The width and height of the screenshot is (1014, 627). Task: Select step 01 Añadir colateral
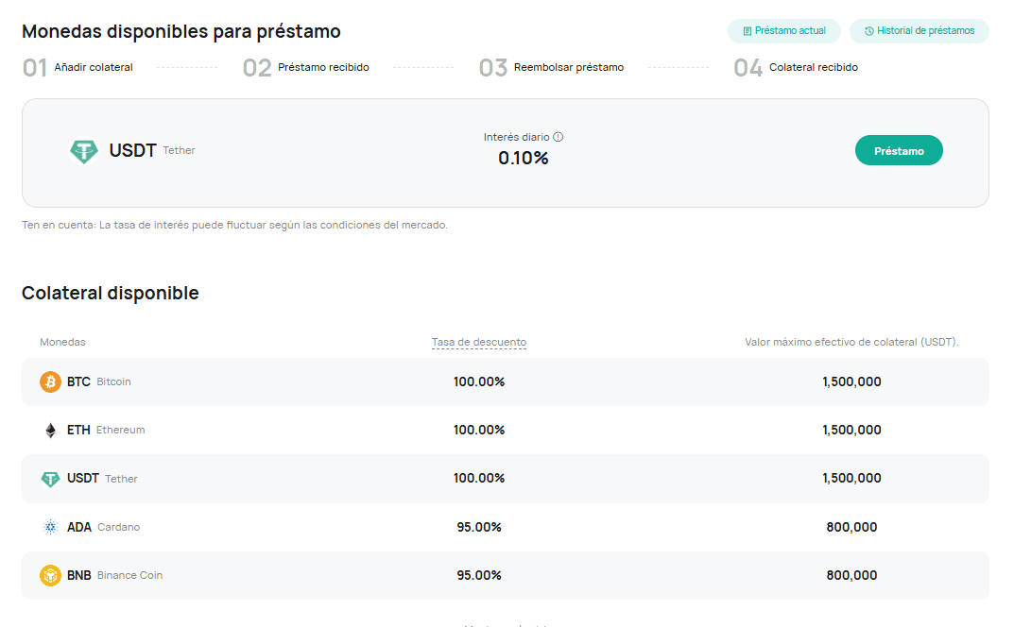pos(77,67)
